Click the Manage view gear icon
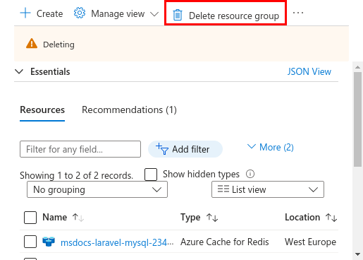363x260 pixels. [80, 13]
